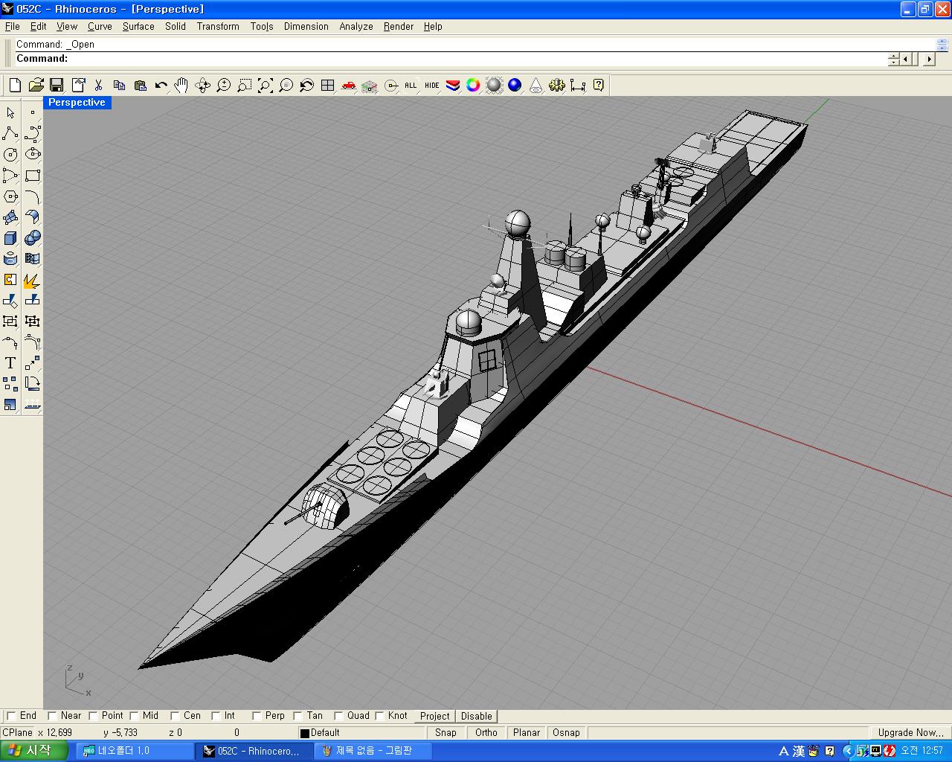Open Help topics with the question-mark icon

coord(598,86)
